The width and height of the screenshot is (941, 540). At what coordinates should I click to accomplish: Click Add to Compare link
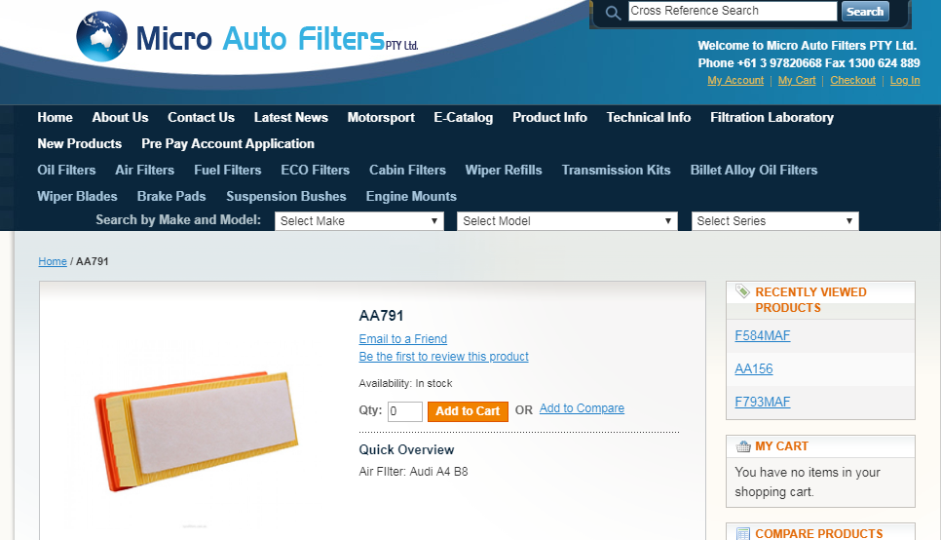582,408
